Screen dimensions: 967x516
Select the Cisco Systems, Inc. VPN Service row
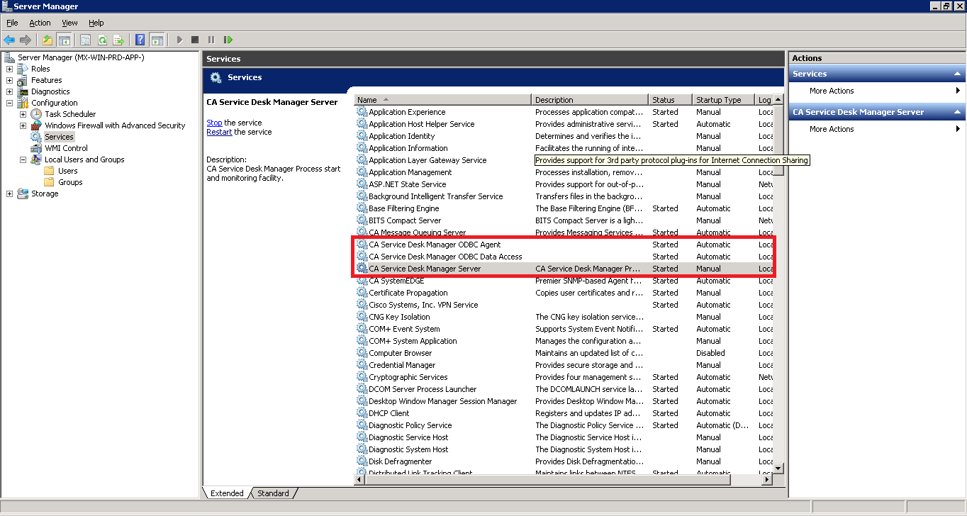click(x=564, y=305)
